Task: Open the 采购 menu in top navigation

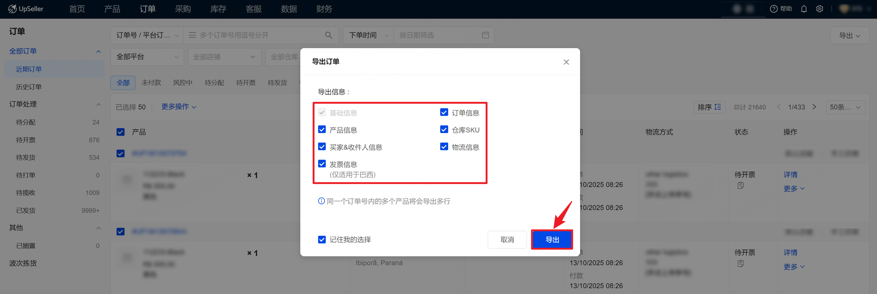Action: pyautogui.click(x=183, y=9)
